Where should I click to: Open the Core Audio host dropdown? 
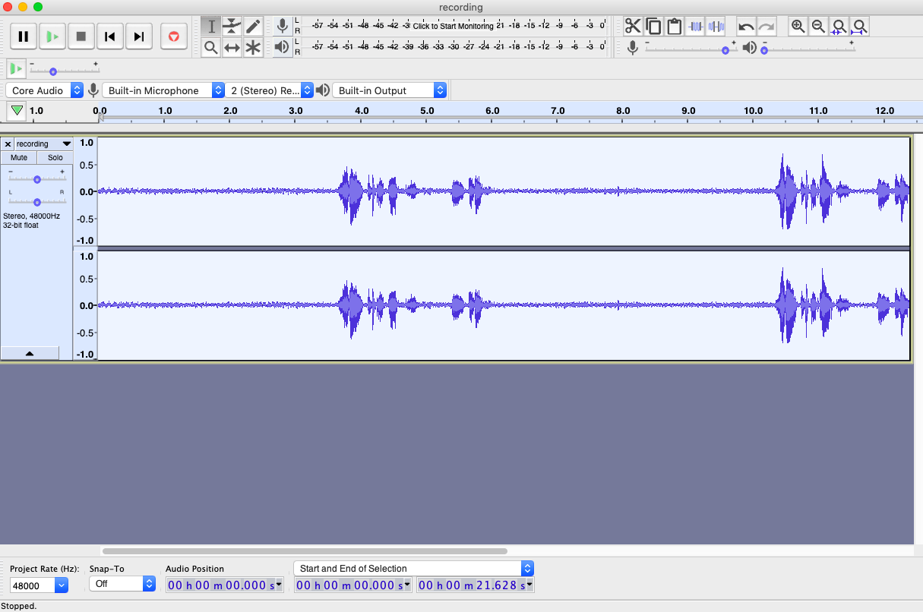pos(45,90)
